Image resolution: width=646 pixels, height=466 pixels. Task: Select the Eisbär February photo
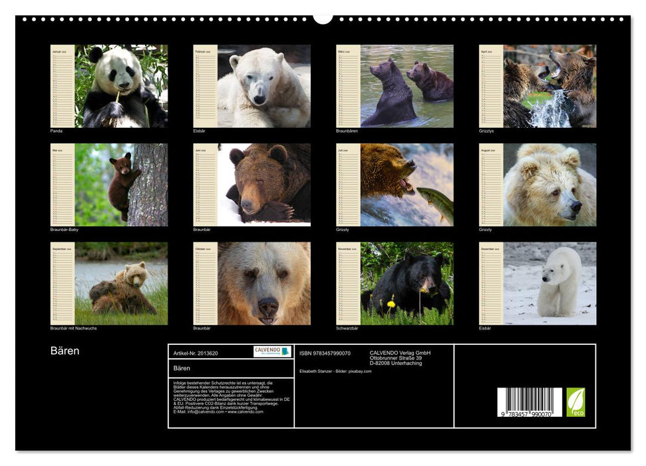tap(263, 87)
